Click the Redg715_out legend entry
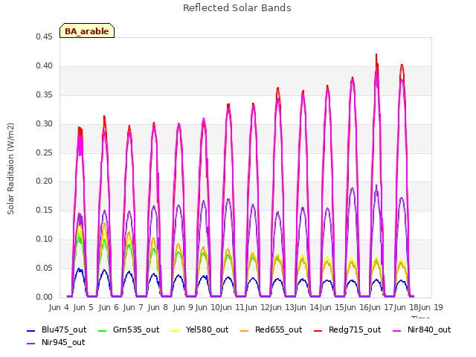The height and width of the screenshot is (357, 476). [347, 330]
